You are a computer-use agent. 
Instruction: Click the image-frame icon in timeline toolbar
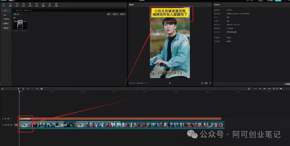point(42,89)
